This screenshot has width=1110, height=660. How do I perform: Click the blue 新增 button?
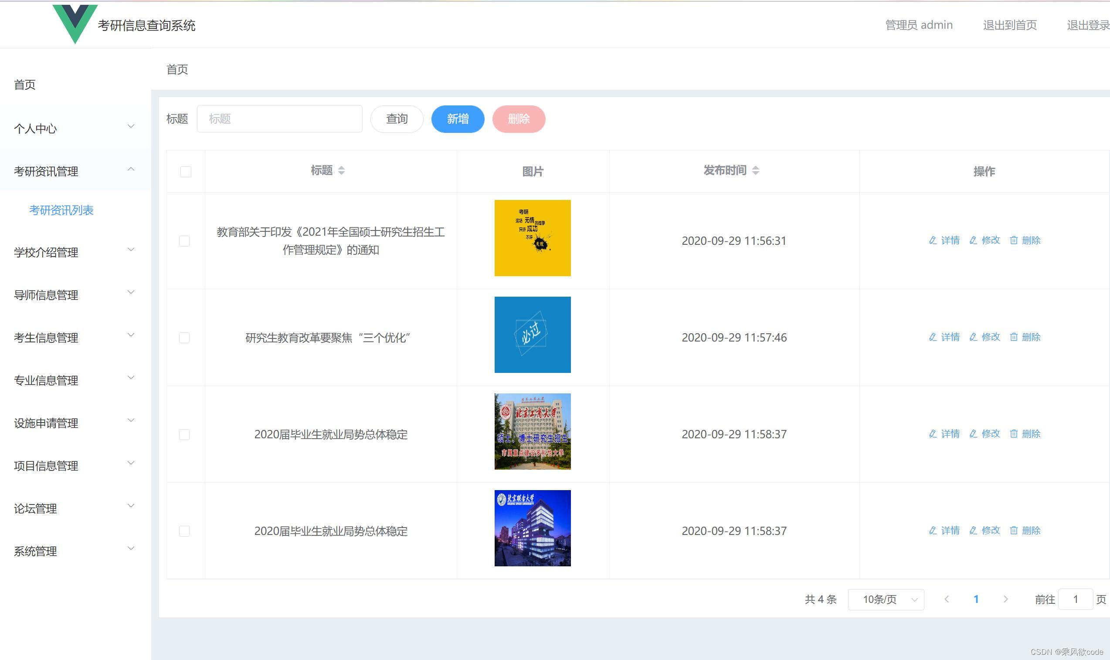(457, 118)
